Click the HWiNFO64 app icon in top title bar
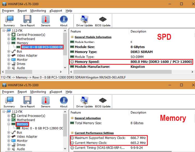 (x=4, y=4)
